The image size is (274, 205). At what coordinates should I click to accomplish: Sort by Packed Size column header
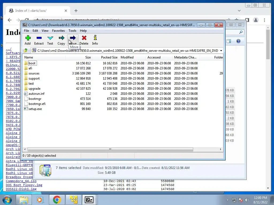105,57
